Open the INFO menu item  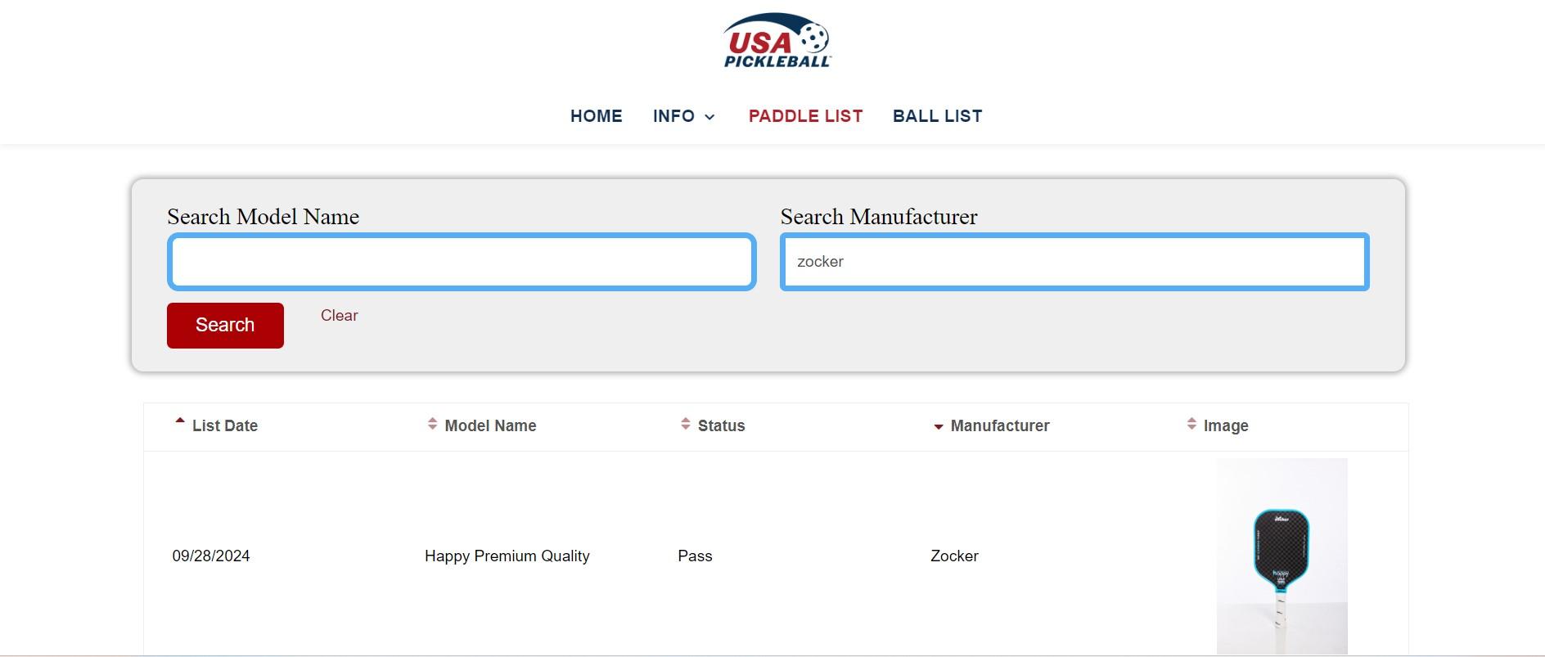point(673,116)
